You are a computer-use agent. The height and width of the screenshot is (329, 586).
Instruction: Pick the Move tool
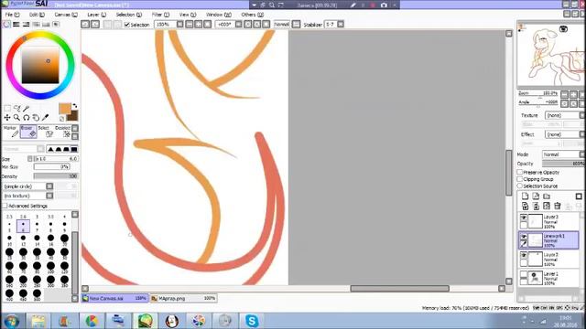point(7,118)
